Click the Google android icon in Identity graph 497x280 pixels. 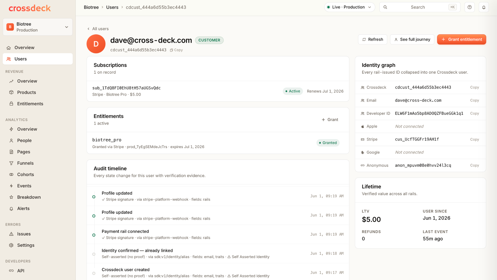363,152
